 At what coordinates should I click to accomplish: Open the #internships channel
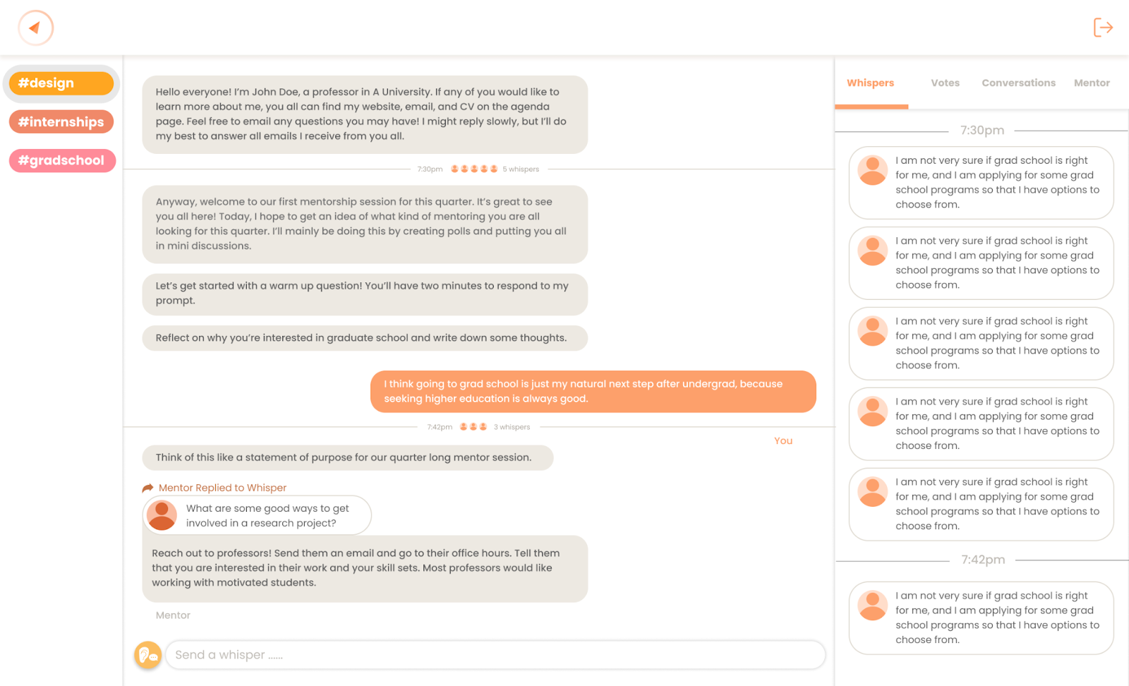[x=61, y=122]
